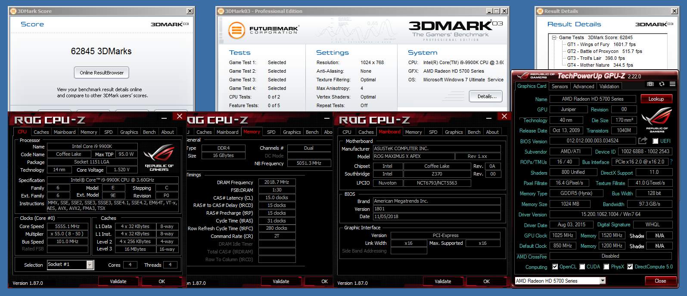Collapse the Game Tests tree node
The image size is (687, 296).
click(554, 37)
